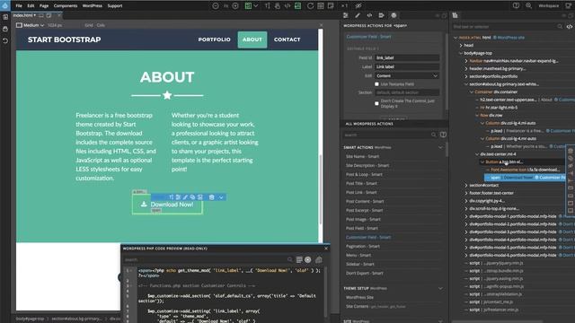
Task: Select the highlighted span Download Now tree row
Action: coord(525,178)
